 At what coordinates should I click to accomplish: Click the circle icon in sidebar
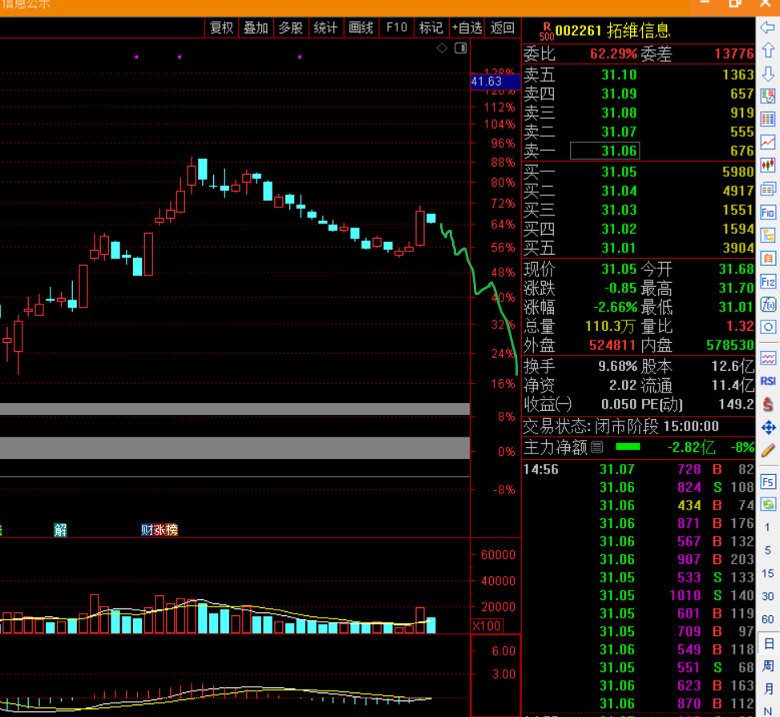767,327
